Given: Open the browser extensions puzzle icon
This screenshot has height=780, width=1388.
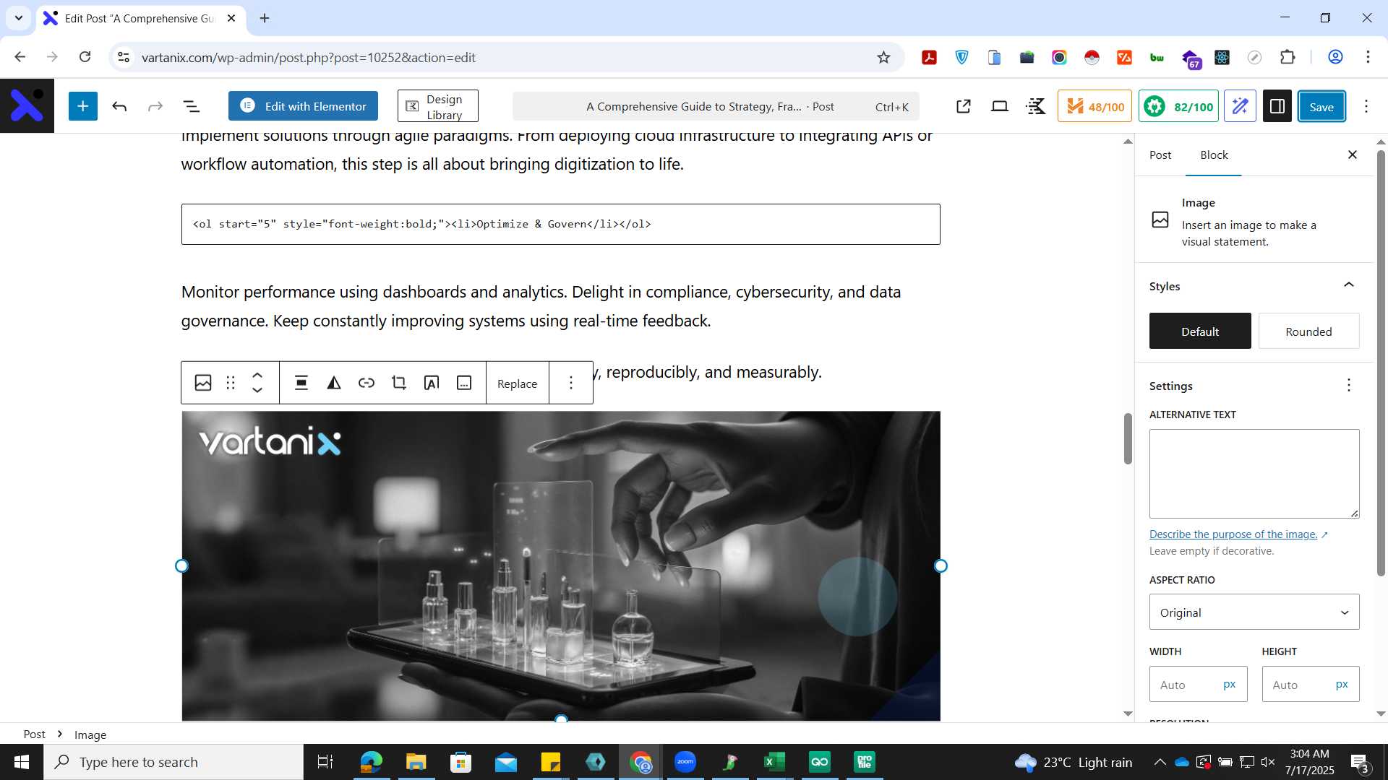Looking at the screenshot, I should point(1288,57).
